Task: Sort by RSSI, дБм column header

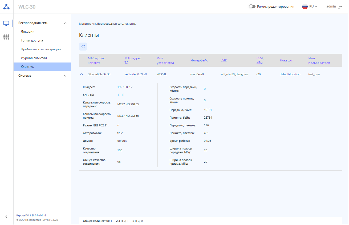Action: click(260, 60)
